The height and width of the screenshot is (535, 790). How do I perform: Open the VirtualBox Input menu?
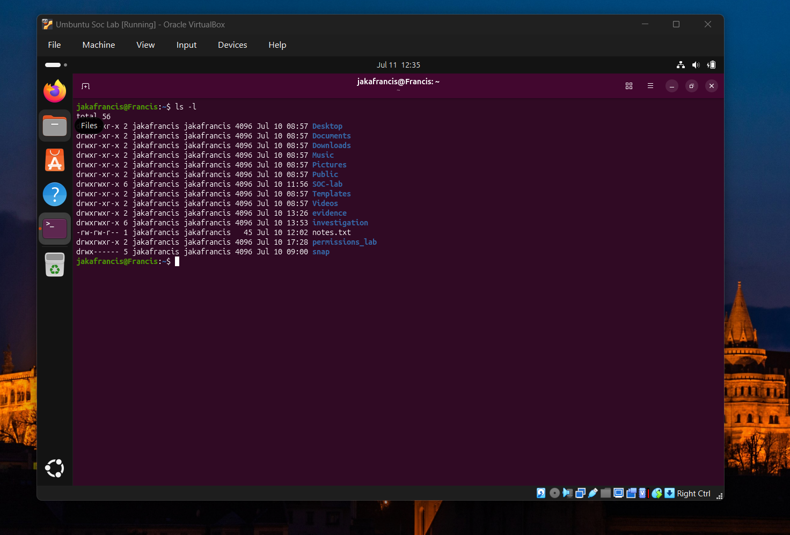tap(187, 45)
